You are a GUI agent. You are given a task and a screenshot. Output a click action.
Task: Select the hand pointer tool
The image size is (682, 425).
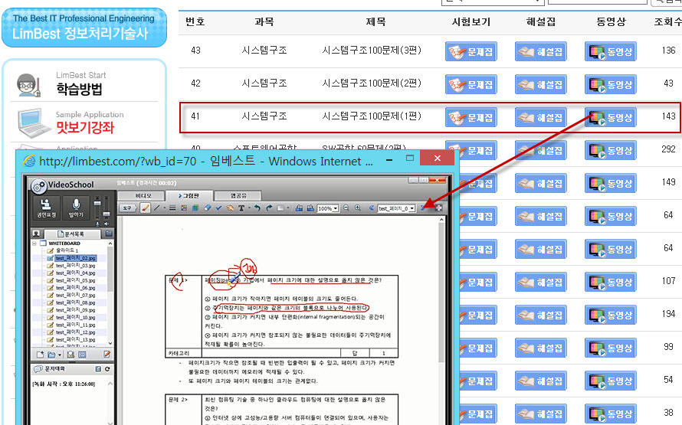click(x=230, y=208)
